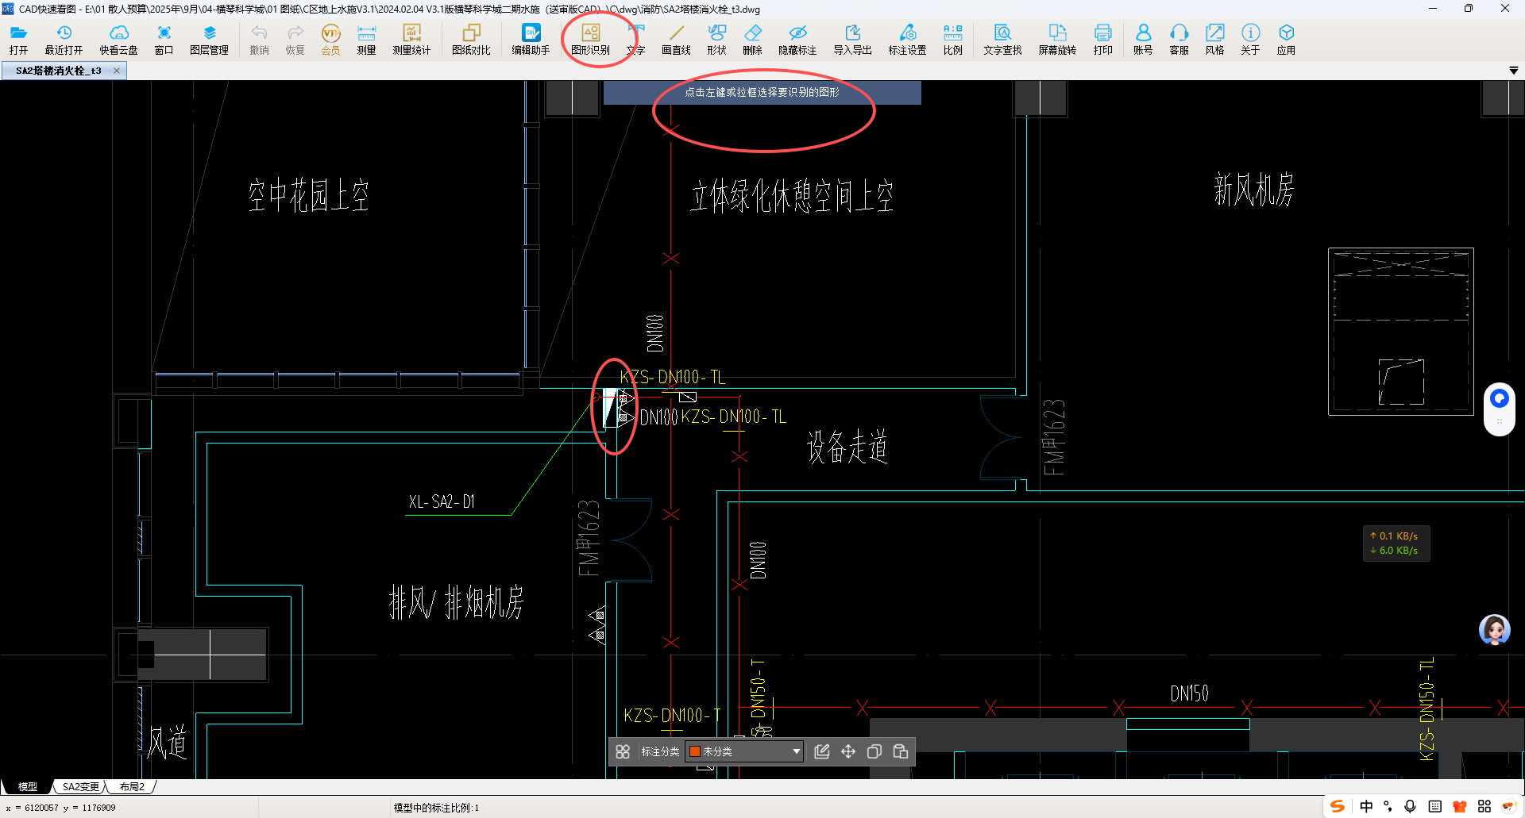Click 屏幕旋转 screen rotate
The height and width of the screenshot is (818, 1525).
tap(1057, 39)
